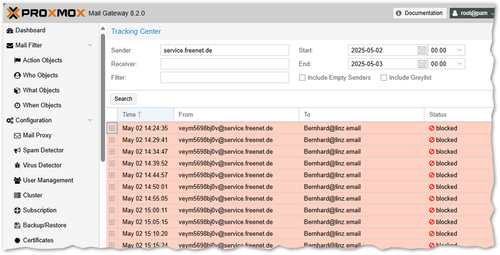Image resolution: width=500 pixels, height=255 pixels.
Task: Open the Start time dropdown
Action: (x=459, y=50)
